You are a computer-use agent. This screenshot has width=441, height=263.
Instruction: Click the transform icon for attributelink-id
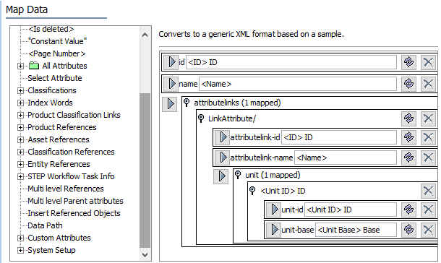(408, 137)
